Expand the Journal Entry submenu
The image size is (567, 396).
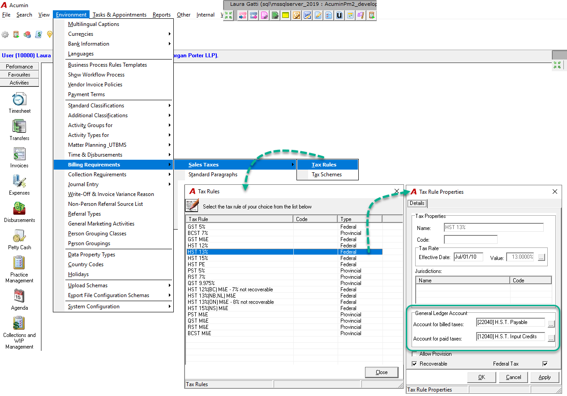[113, 184]
